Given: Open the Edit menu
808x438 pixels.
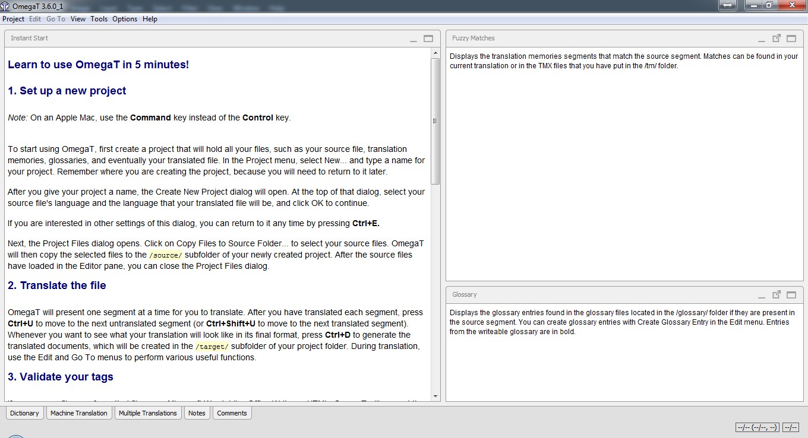Looking at the screenshot, I should pyautogui.click(x=35, y=19).
